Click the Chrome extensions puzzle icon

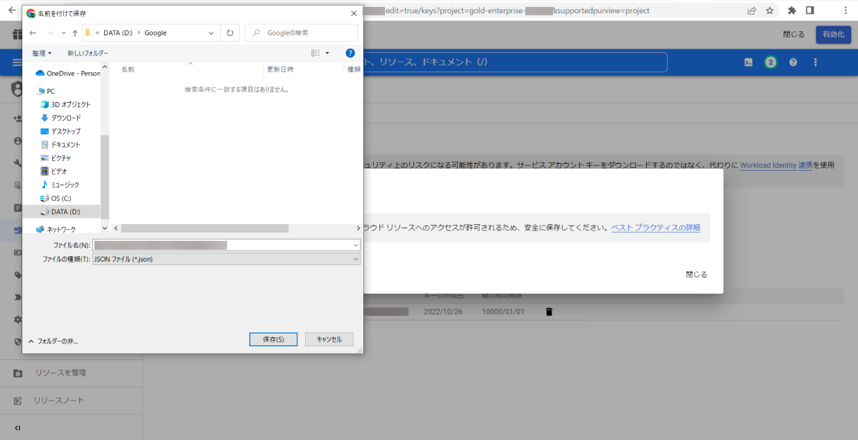tap(791, 10)
